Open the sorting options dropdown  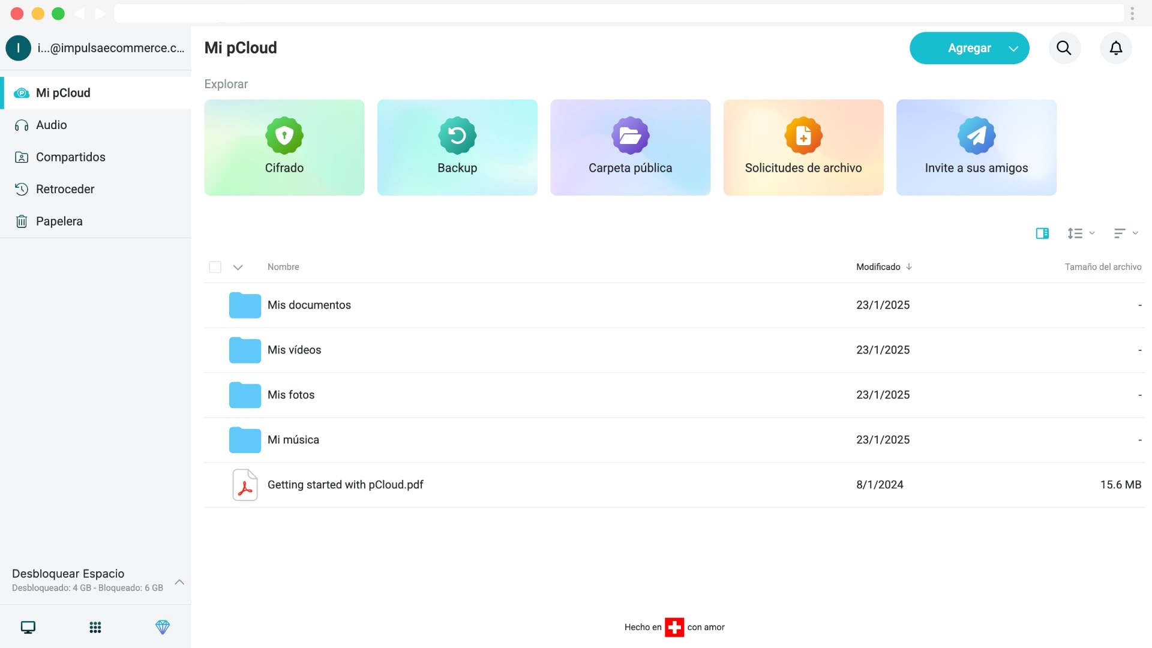1124,233
